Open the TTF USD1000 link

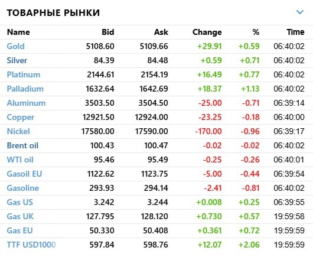(31, 245)
